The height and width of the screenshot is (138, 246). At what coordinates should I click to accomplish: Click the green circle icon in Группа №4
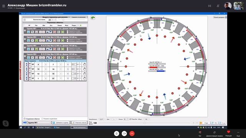(x=63, y=58)
